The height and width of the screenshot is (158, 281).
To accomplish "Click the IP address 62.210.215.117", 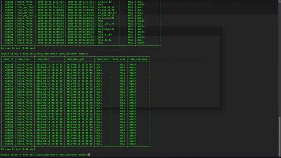I will tap(107, 13).
